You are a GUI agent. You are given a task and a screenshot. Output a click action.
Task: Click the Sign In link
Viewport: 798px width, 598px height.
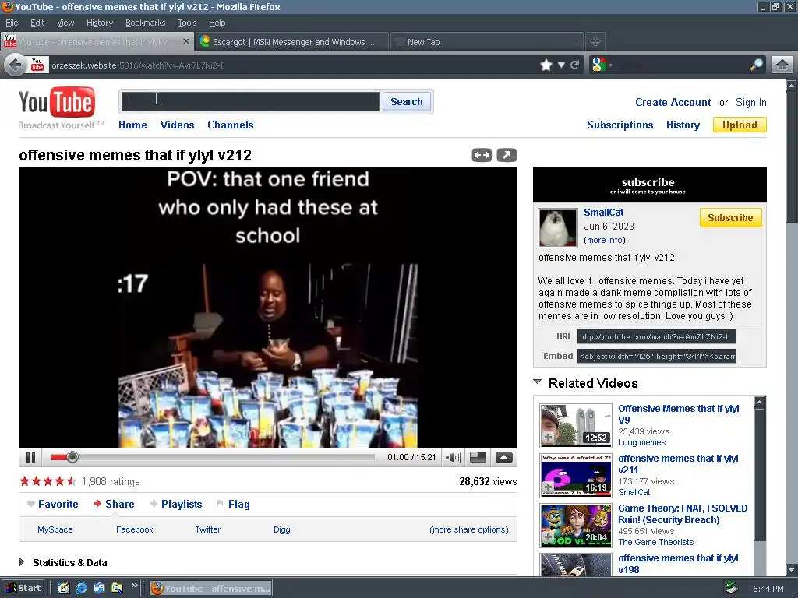pos(750,102)
